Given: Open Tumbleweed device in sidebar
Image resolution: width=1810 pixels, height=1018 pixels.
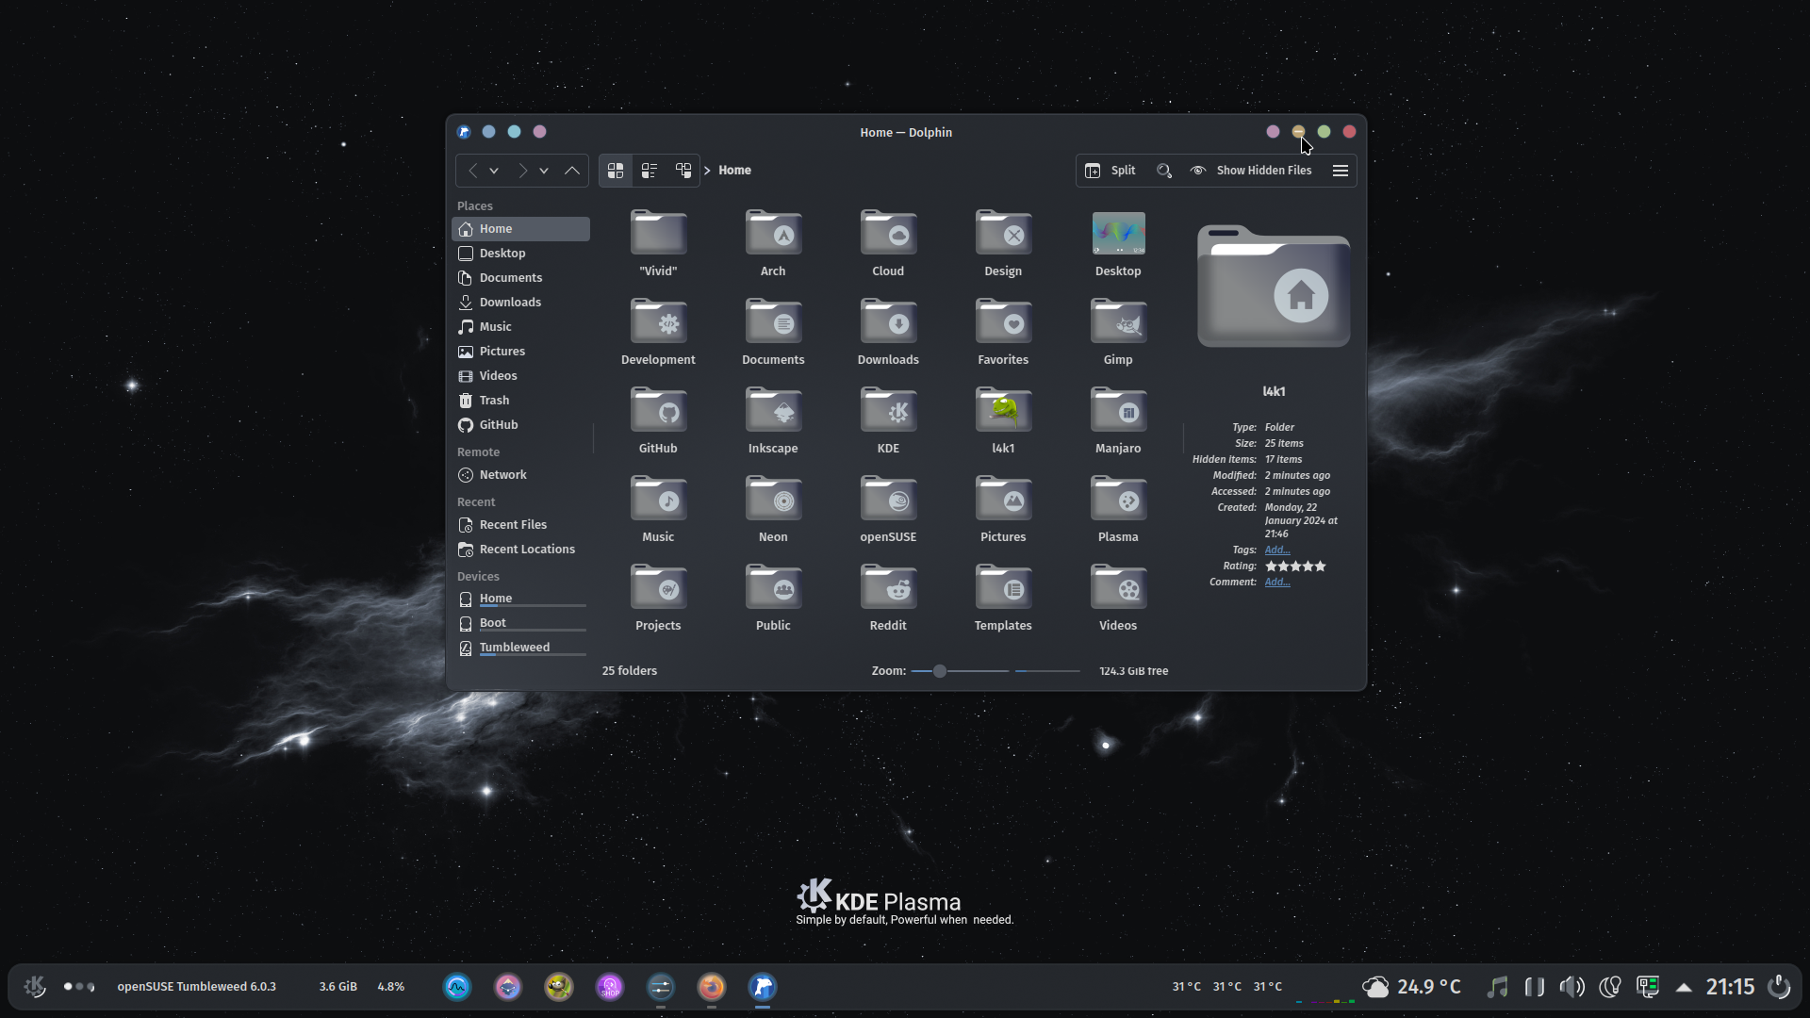Looking at the screenshot, I should coord(520,649).
